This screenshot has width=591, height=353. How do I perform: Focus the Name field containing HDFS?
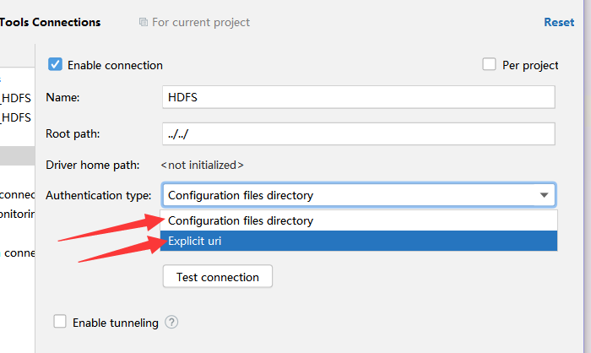click(x=358, y=97)
